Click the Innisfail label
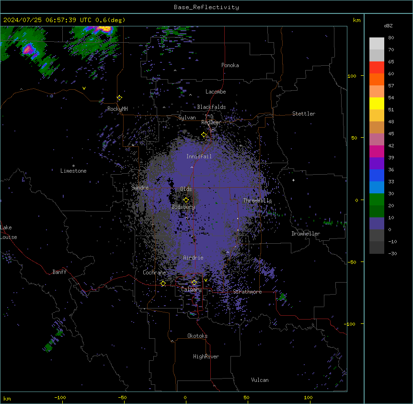Screen dimensions: 413x404 199,156
